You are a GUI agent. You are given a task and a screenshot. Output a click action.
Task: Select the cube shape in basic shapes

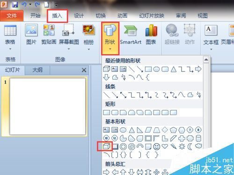click(106, 147)
